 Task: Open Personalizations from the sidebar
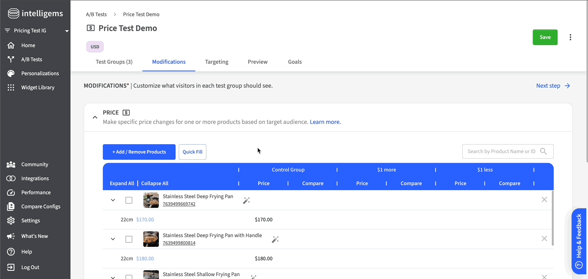40,73
